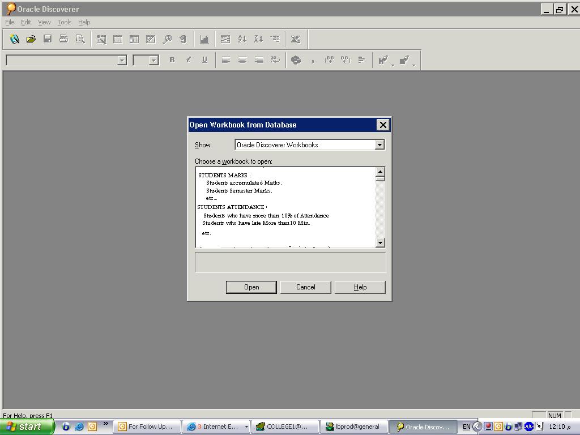Open the font name dropdown

point(122,60)
